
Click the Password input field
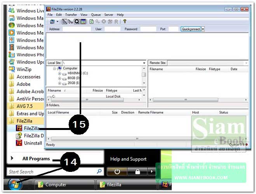point(148,29)
